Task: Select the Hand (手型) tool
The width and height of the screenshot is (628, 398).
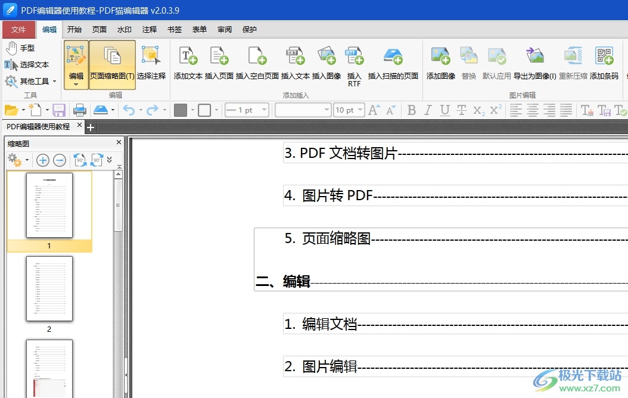Action: tap(20, 48)
